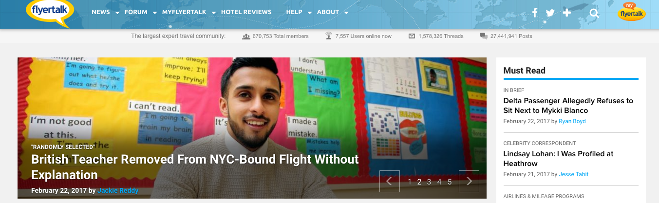Open the Twitter icon in header

click(x=550, y=13)
